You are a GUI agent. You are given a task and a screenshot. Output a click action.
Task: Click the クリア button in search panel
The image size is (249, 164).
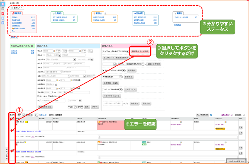[95, 107]
